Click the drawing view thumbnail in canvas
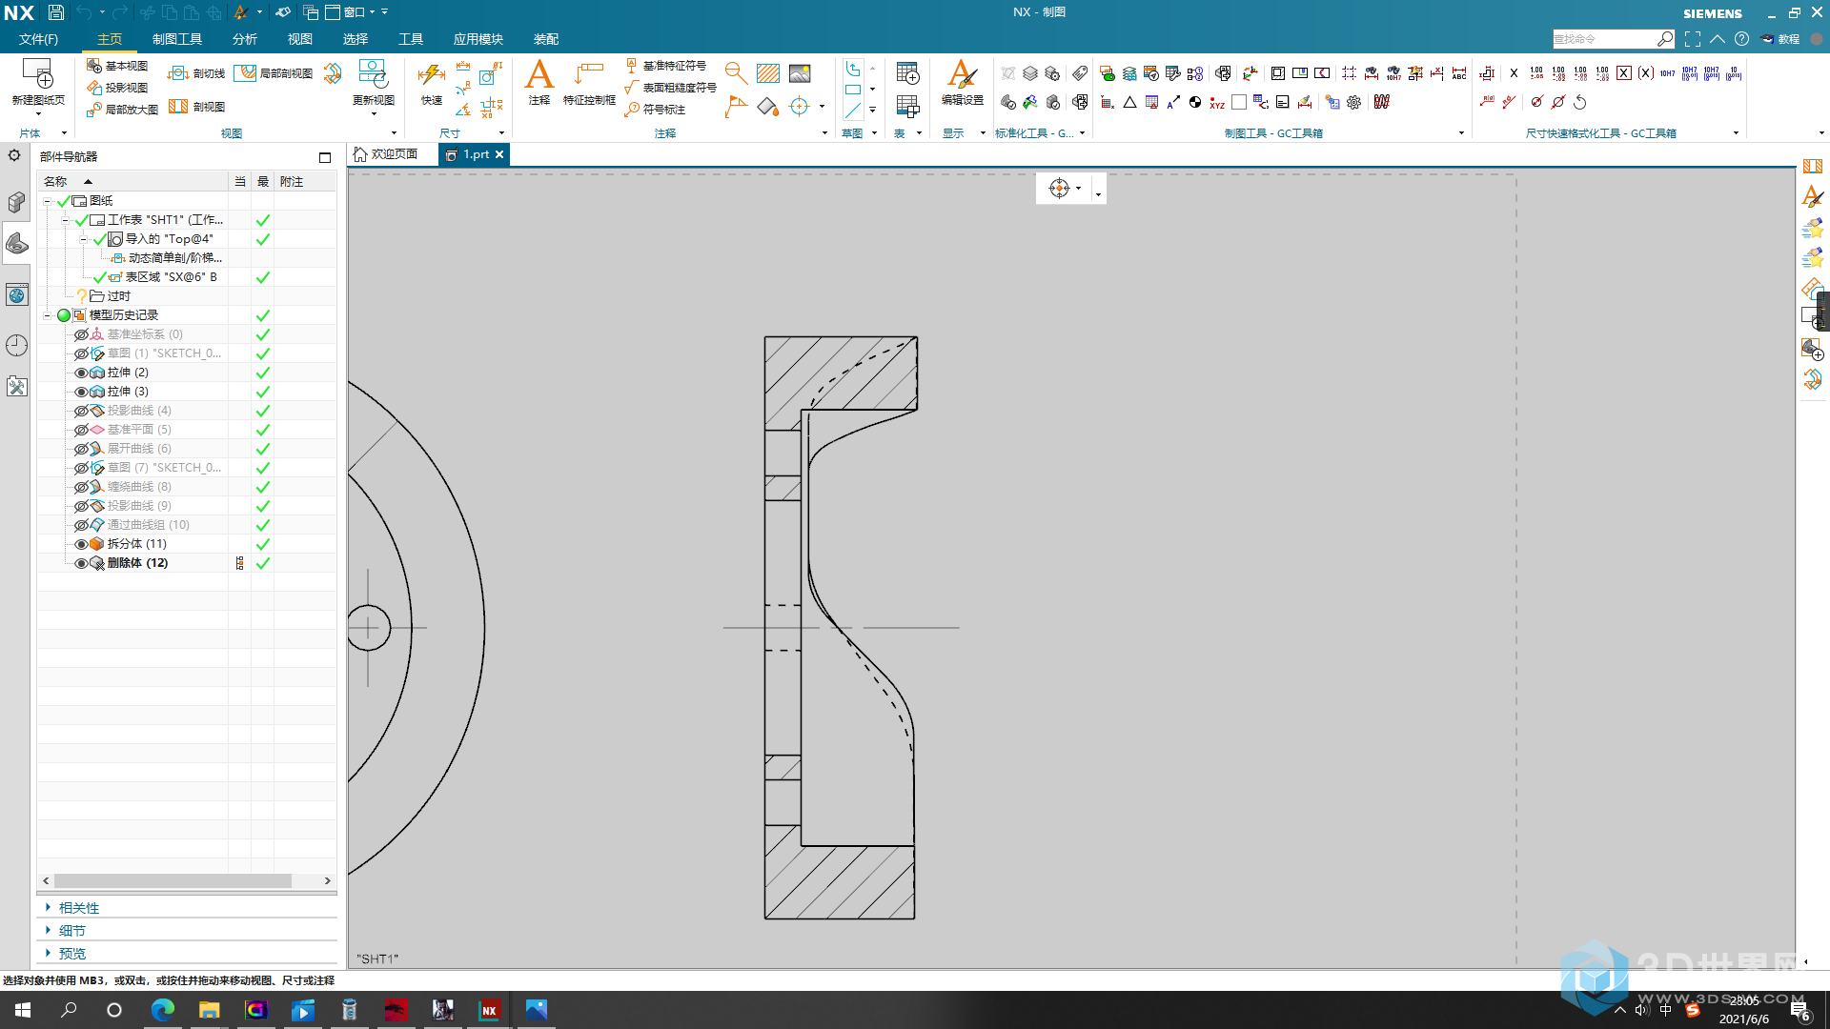 [836, 626]
